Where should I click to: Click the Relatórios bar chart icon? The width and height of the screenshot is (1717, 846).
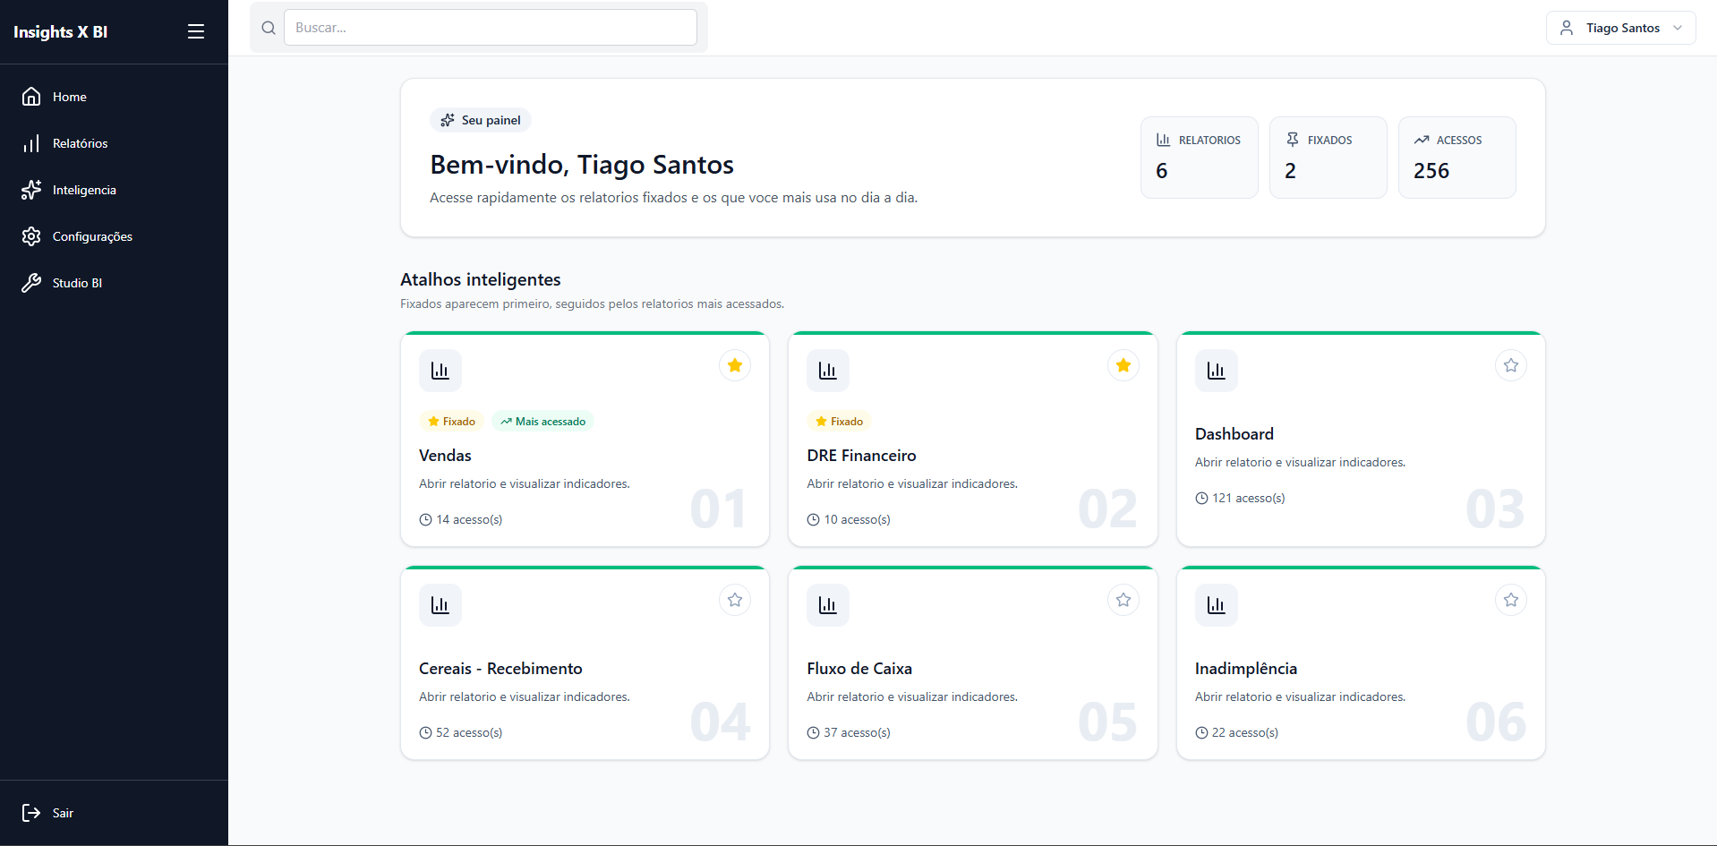pyautogui.click(x=31, y=143)
